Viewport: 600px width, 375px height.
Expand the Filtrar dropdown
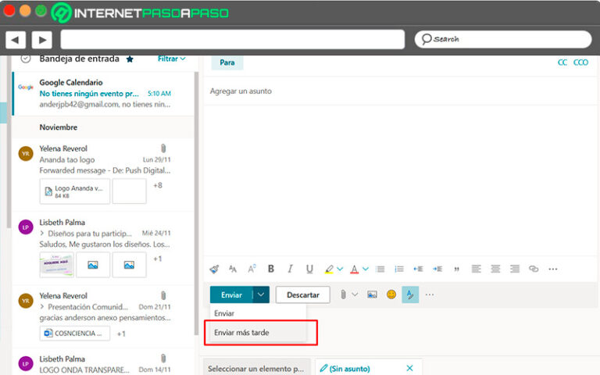click(172, 59)
